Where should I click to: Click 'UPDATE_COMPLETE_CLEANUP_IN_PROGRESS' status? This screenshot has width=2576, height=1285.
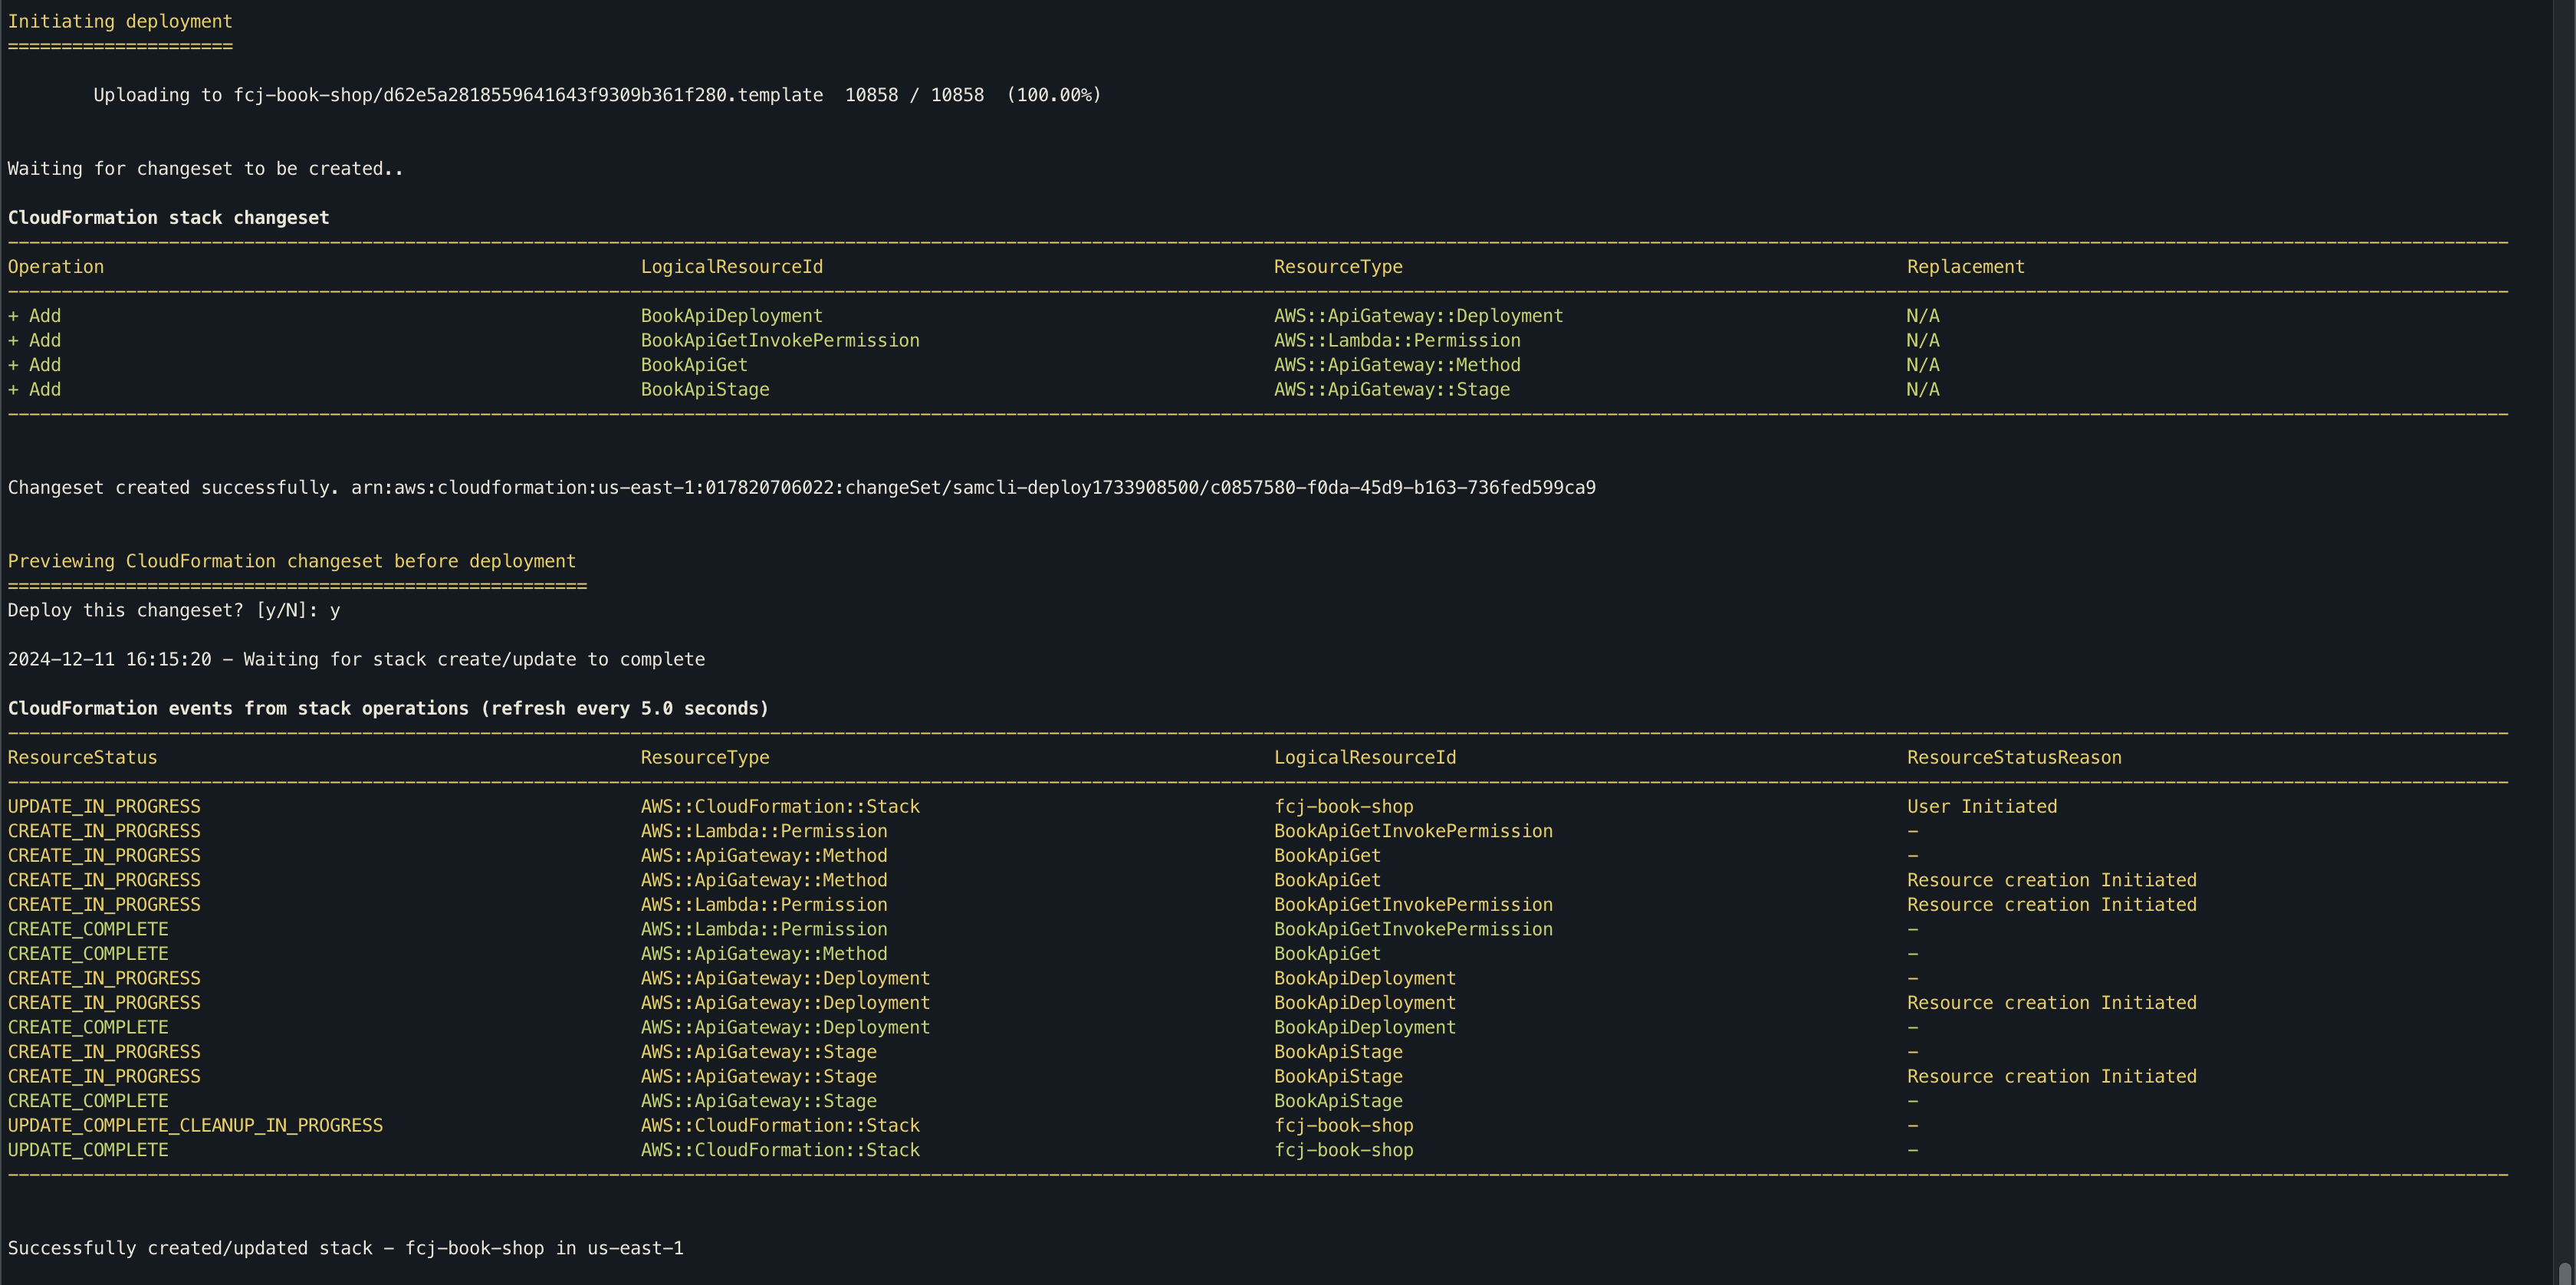[x=195, y=1126]
